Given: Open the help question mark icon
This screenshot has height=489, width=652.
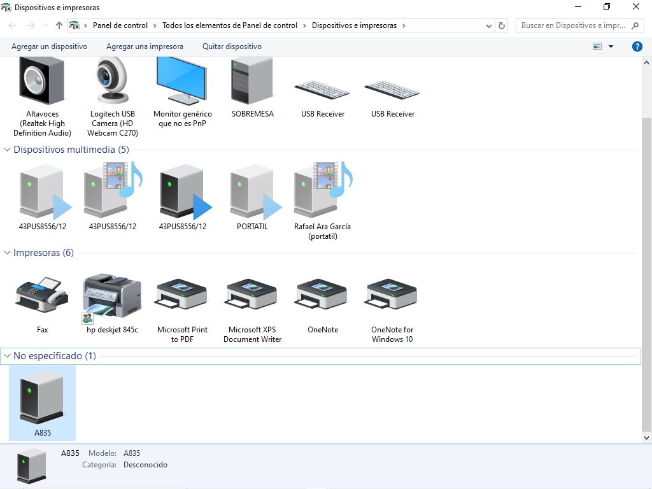Looking at the screenshot, I should [637, 46].
